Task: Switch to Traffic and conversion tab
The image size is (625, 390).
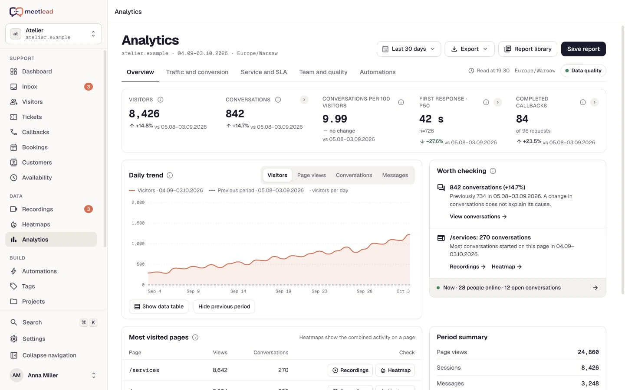Action: point(197,72)
